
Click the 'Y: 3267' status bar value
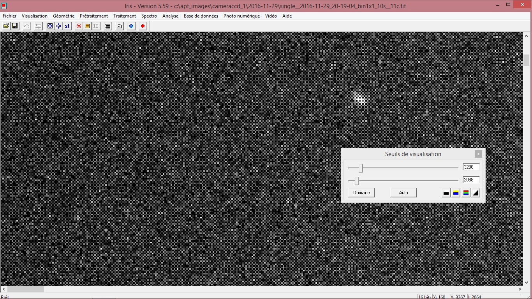point(457,297)
